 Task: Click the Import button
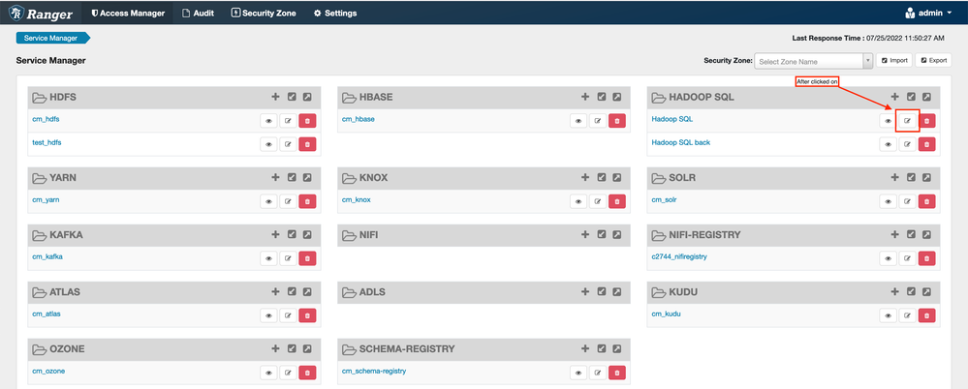894,60
